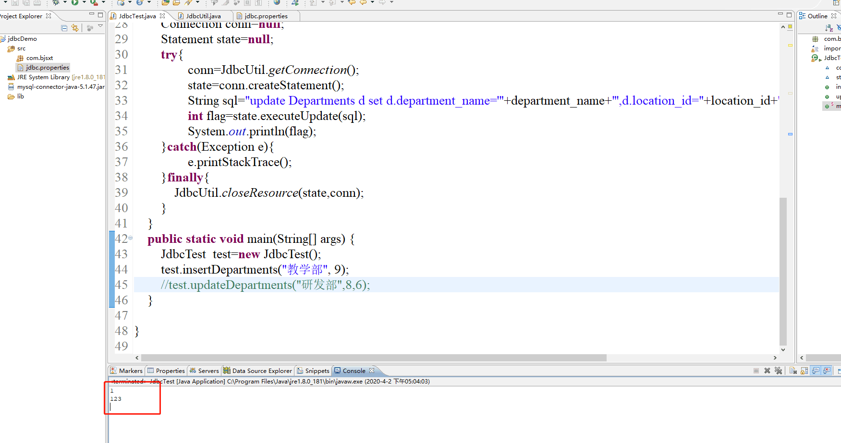Close the Outline view

(x=834, y=16)
